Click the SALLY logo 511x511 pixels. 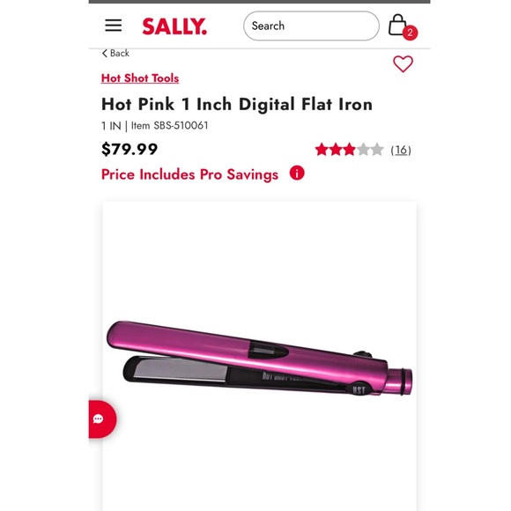coord(174,26)
